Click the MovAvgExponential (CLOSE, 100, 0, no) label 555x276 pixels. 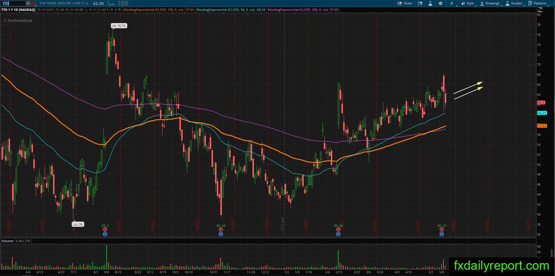[x=153, y=10]
